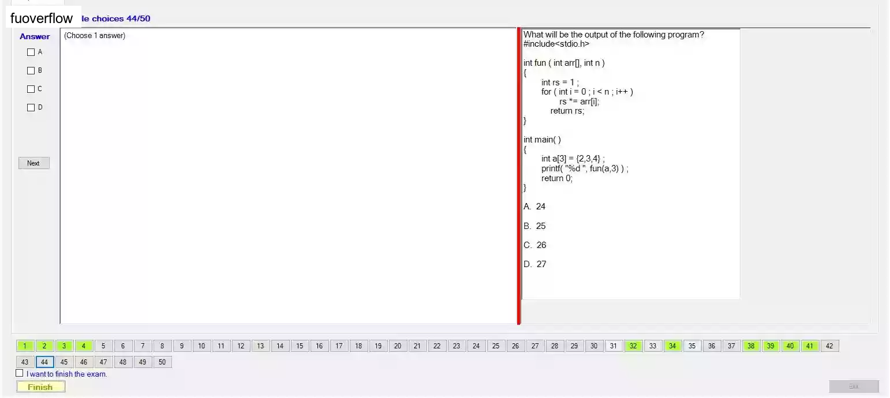Viewport: 890px width, 398px height.
Task: Tick 'I want to finish the exam'
Action: pyautogui.click(x=20, y=373)
